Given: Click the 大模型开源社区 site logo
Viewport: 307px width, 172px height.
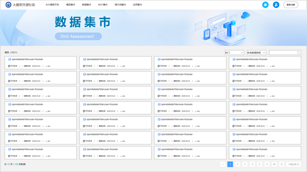Looking at the screenshot, I should tap(20, 5).
